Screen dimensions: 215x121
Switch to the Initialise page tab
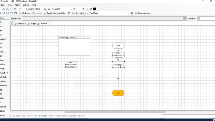coord(20,24)
